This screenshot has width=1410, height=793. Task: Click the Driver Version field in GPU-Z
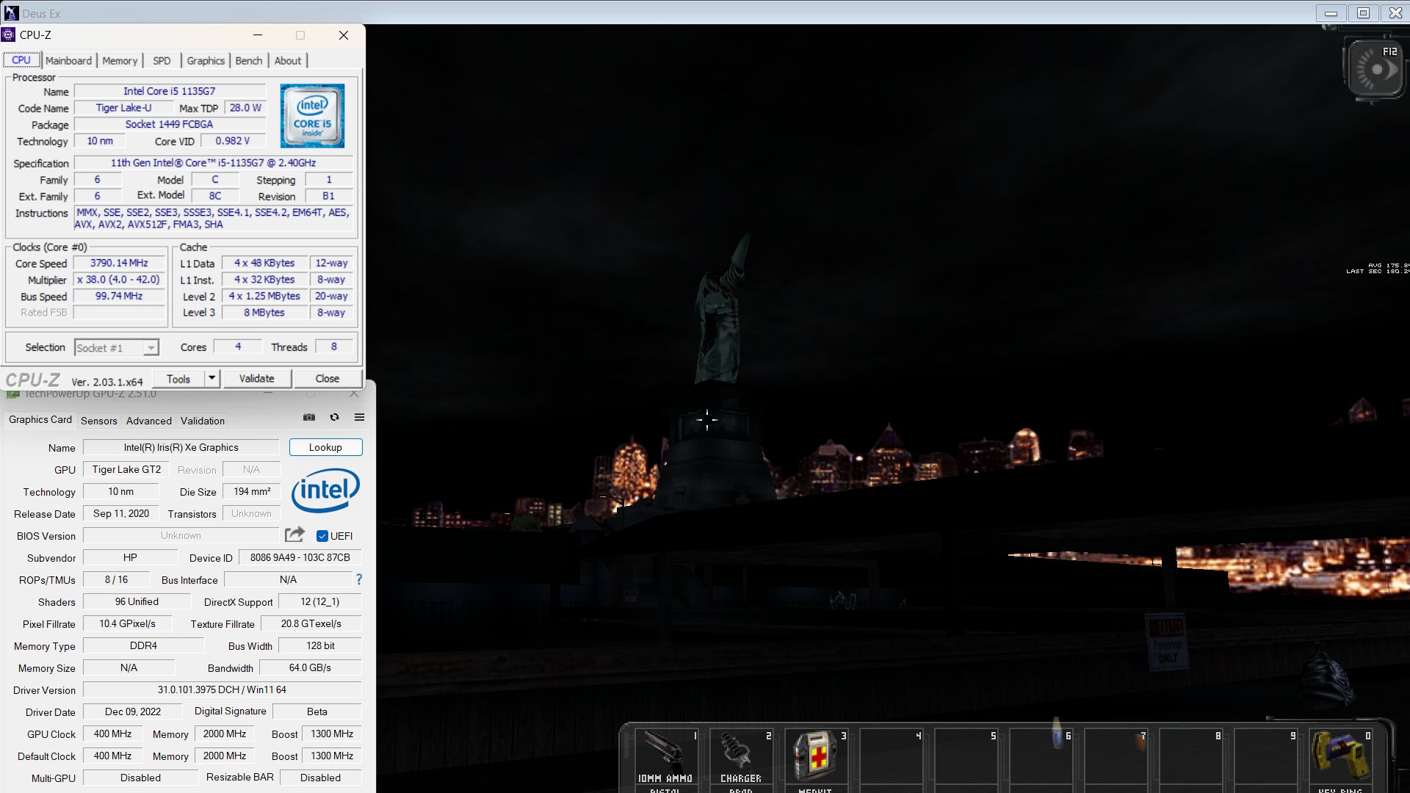(222, 689)
